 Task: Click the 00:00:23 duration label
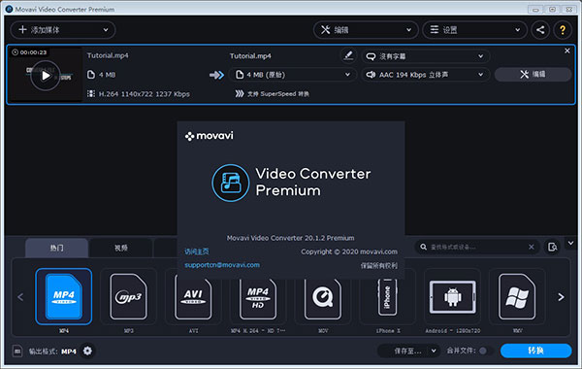pos(29,52)
